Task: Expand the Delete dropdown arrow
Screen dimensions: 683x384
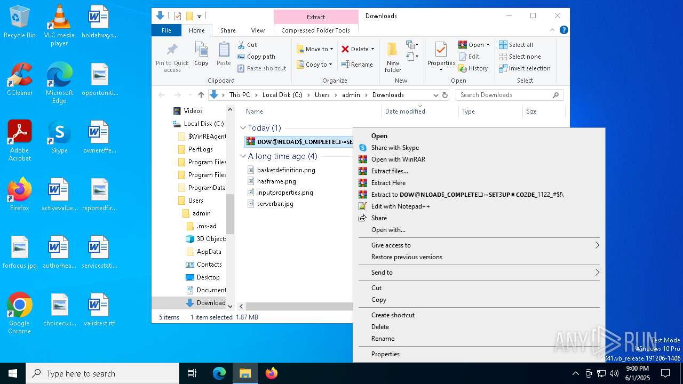Action: pos(372,49)
